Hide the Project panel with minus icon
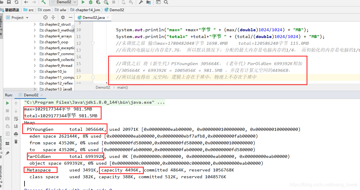 tap(71, 17)
